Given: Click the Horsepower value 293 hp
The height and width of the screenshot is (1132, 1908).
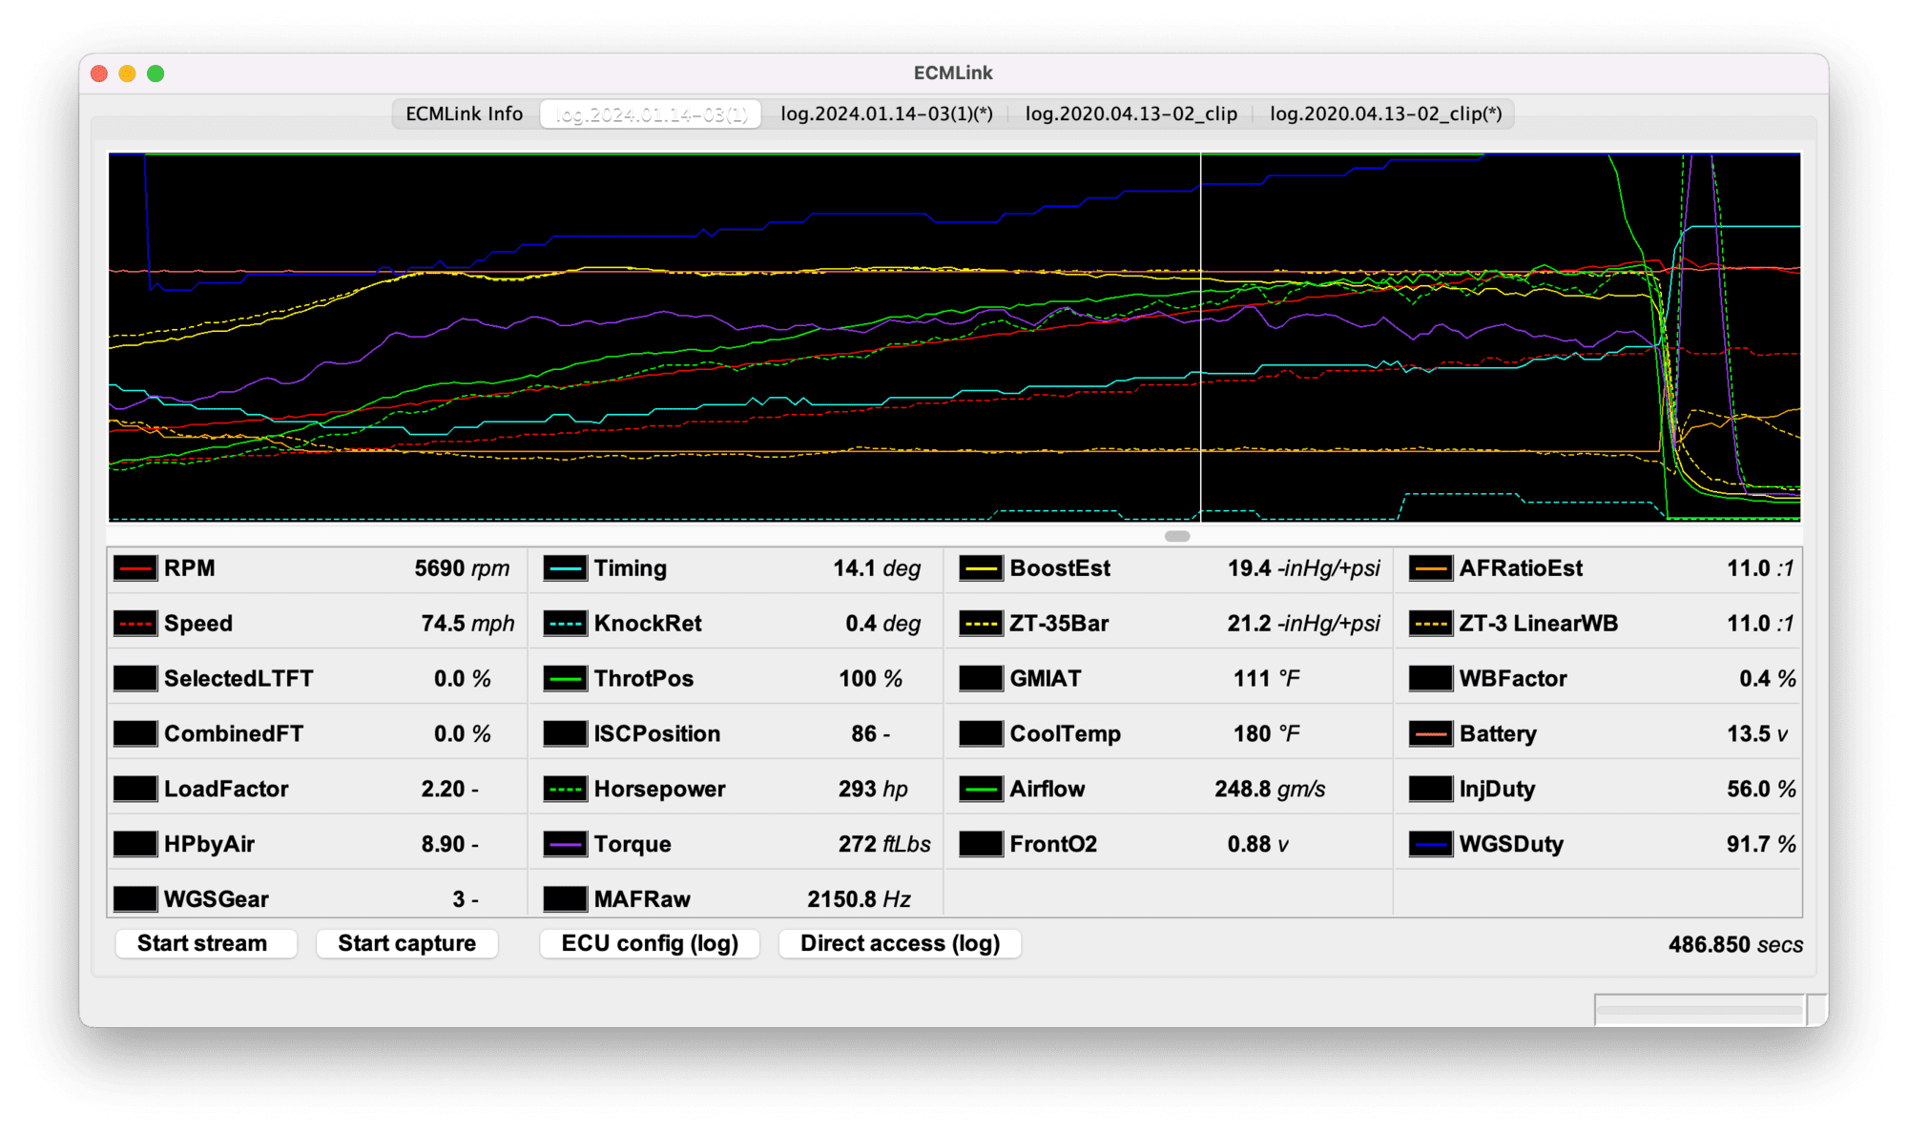Looking at the screenshot, I should 873,790.
